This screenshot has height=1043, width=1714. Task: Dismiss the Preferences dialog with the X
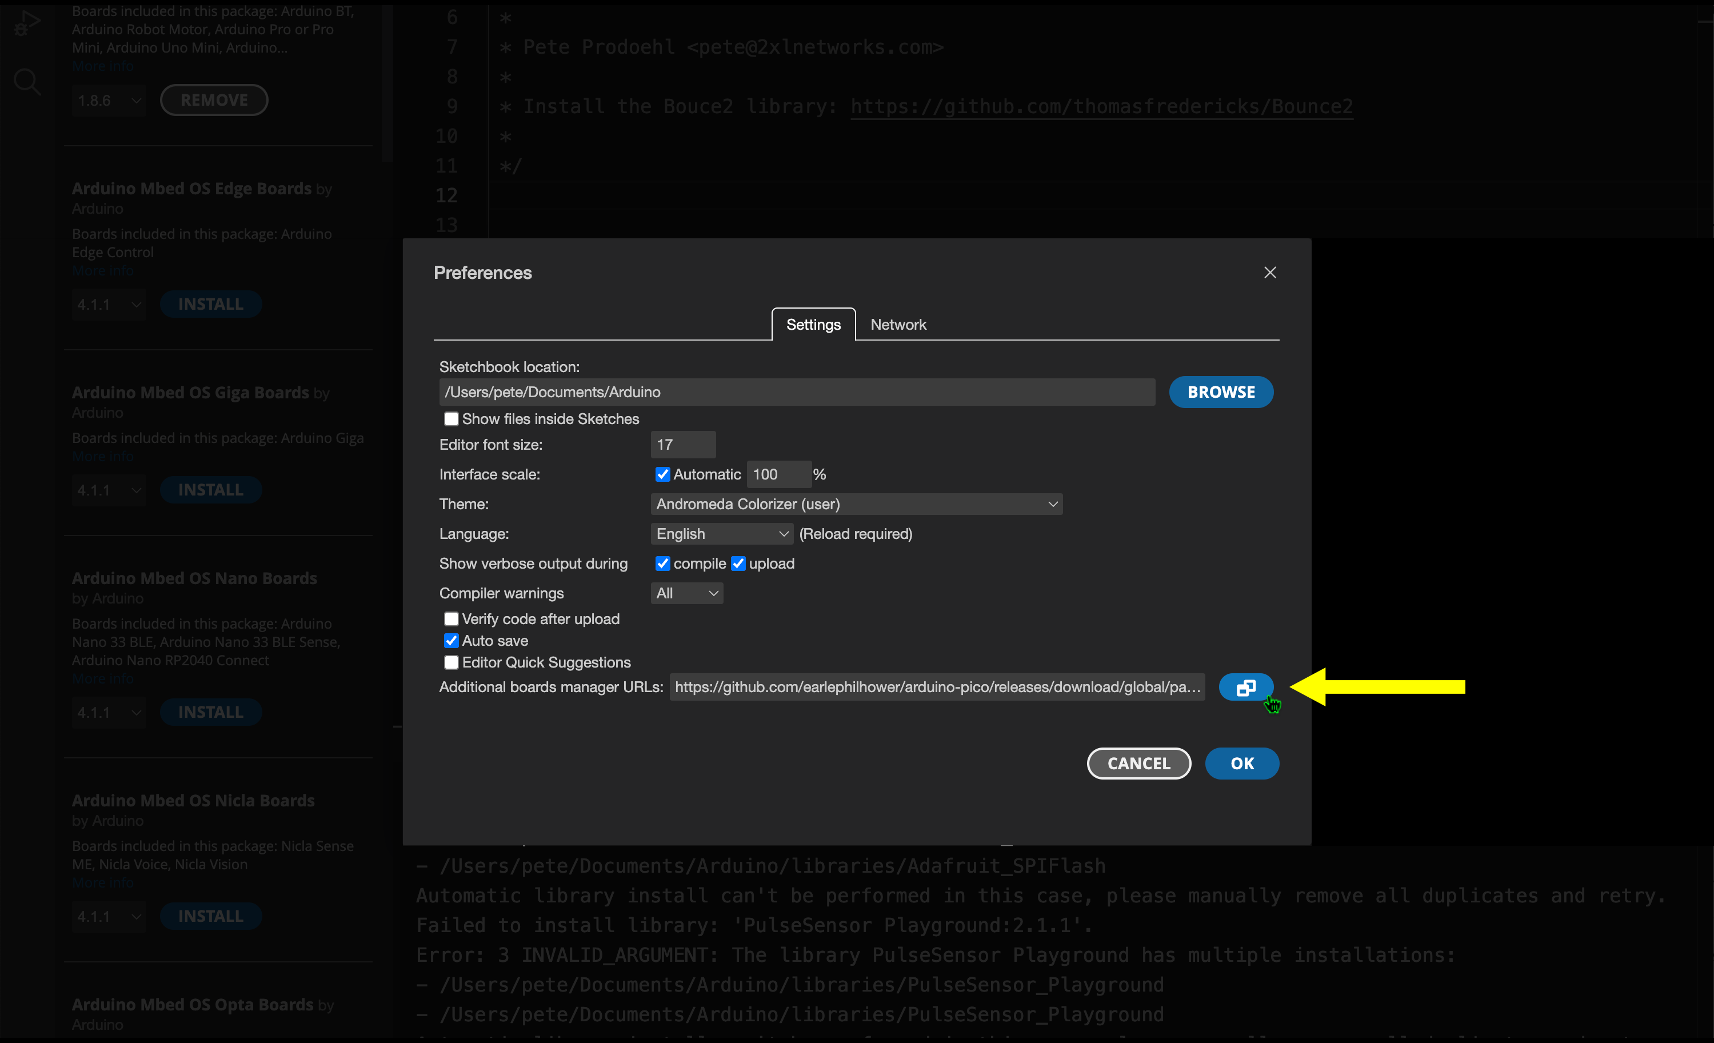point(1269,272)
